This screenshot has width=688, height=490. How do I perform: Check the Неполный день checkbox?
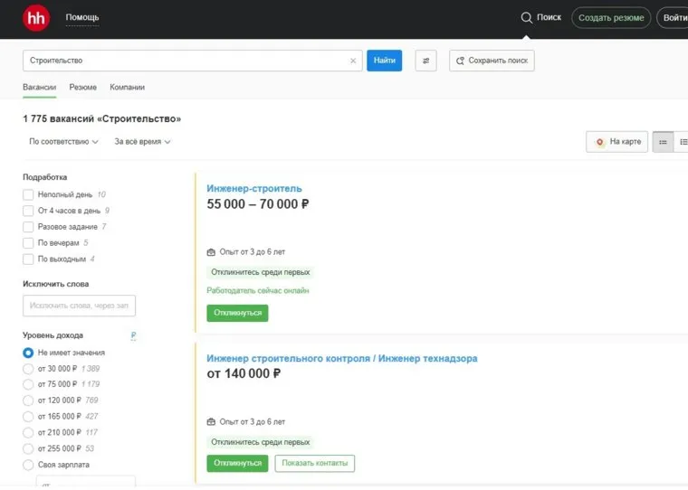point(28,194)
